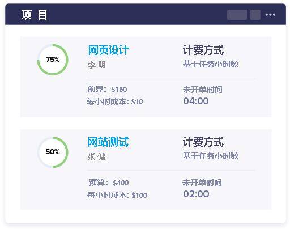Click the small square gray header button
This screenshot has height=229, width=290.
click(255, 15)
